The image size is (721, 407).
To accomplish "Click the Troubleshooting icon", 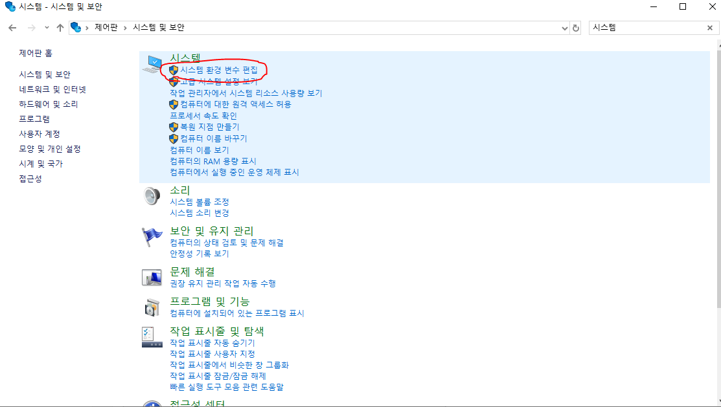I will [x=152, y=278].
